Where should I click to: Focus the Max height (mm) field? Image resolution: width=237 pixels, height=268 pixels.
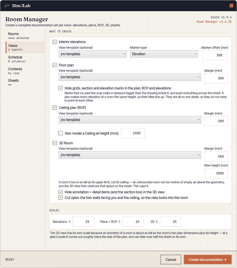(x=216, y=173)
